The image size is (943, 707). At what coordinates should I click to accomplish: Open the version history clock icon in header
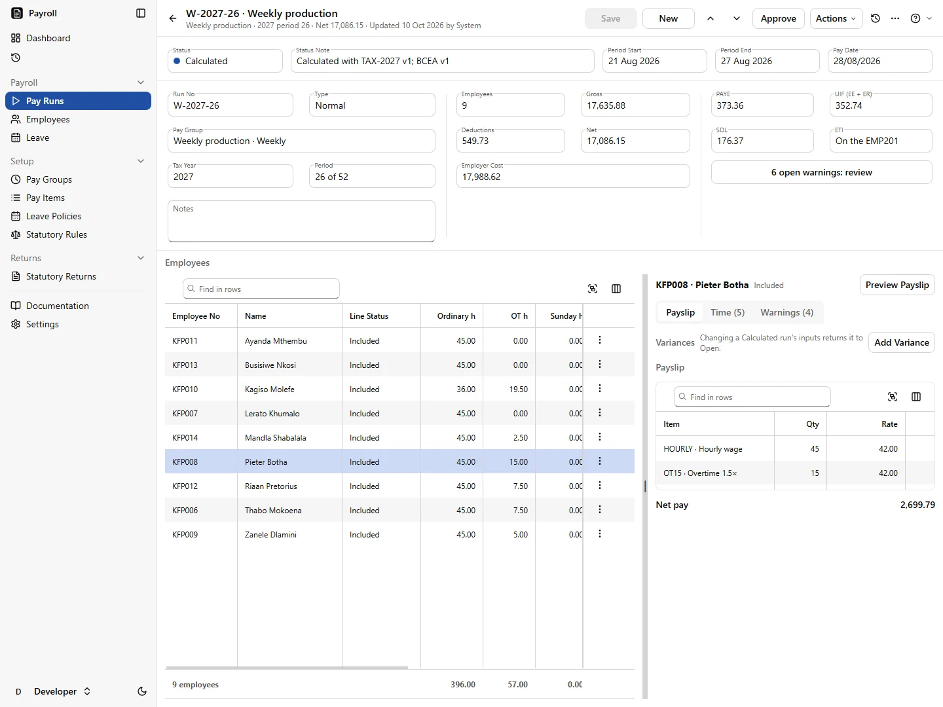876,18
